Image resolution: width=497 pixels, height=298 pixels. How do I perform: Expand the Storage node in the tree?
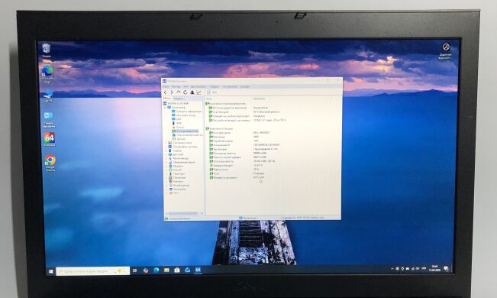click(166, 162)
